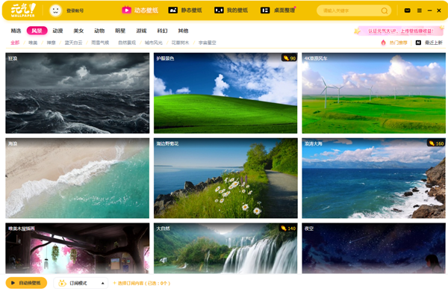Select 动物 category
The height and width of the screenshot is (289, 448).
point(99,31)
